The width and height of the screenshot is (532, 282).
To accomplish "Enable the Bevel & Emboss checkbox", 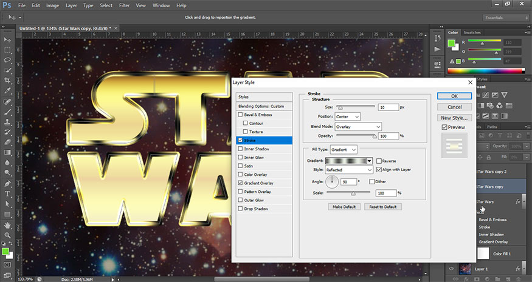I will coord(240,115).
